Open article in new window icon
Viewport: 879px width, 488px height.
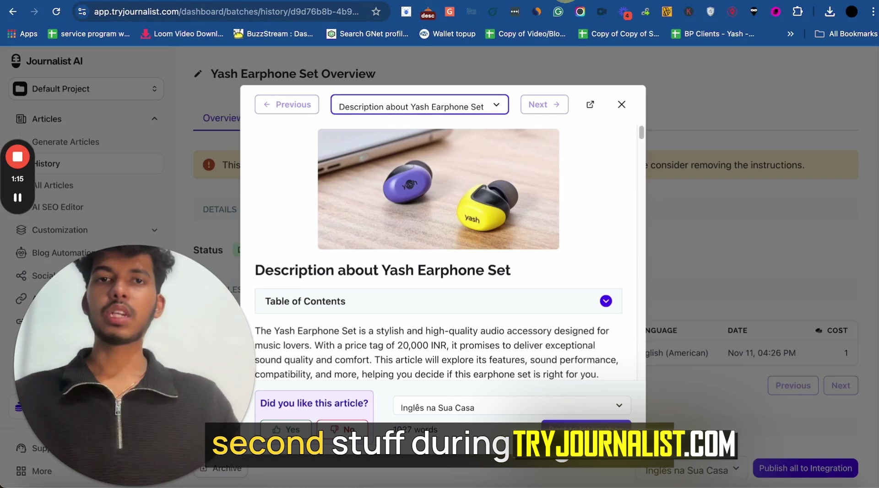590,104
